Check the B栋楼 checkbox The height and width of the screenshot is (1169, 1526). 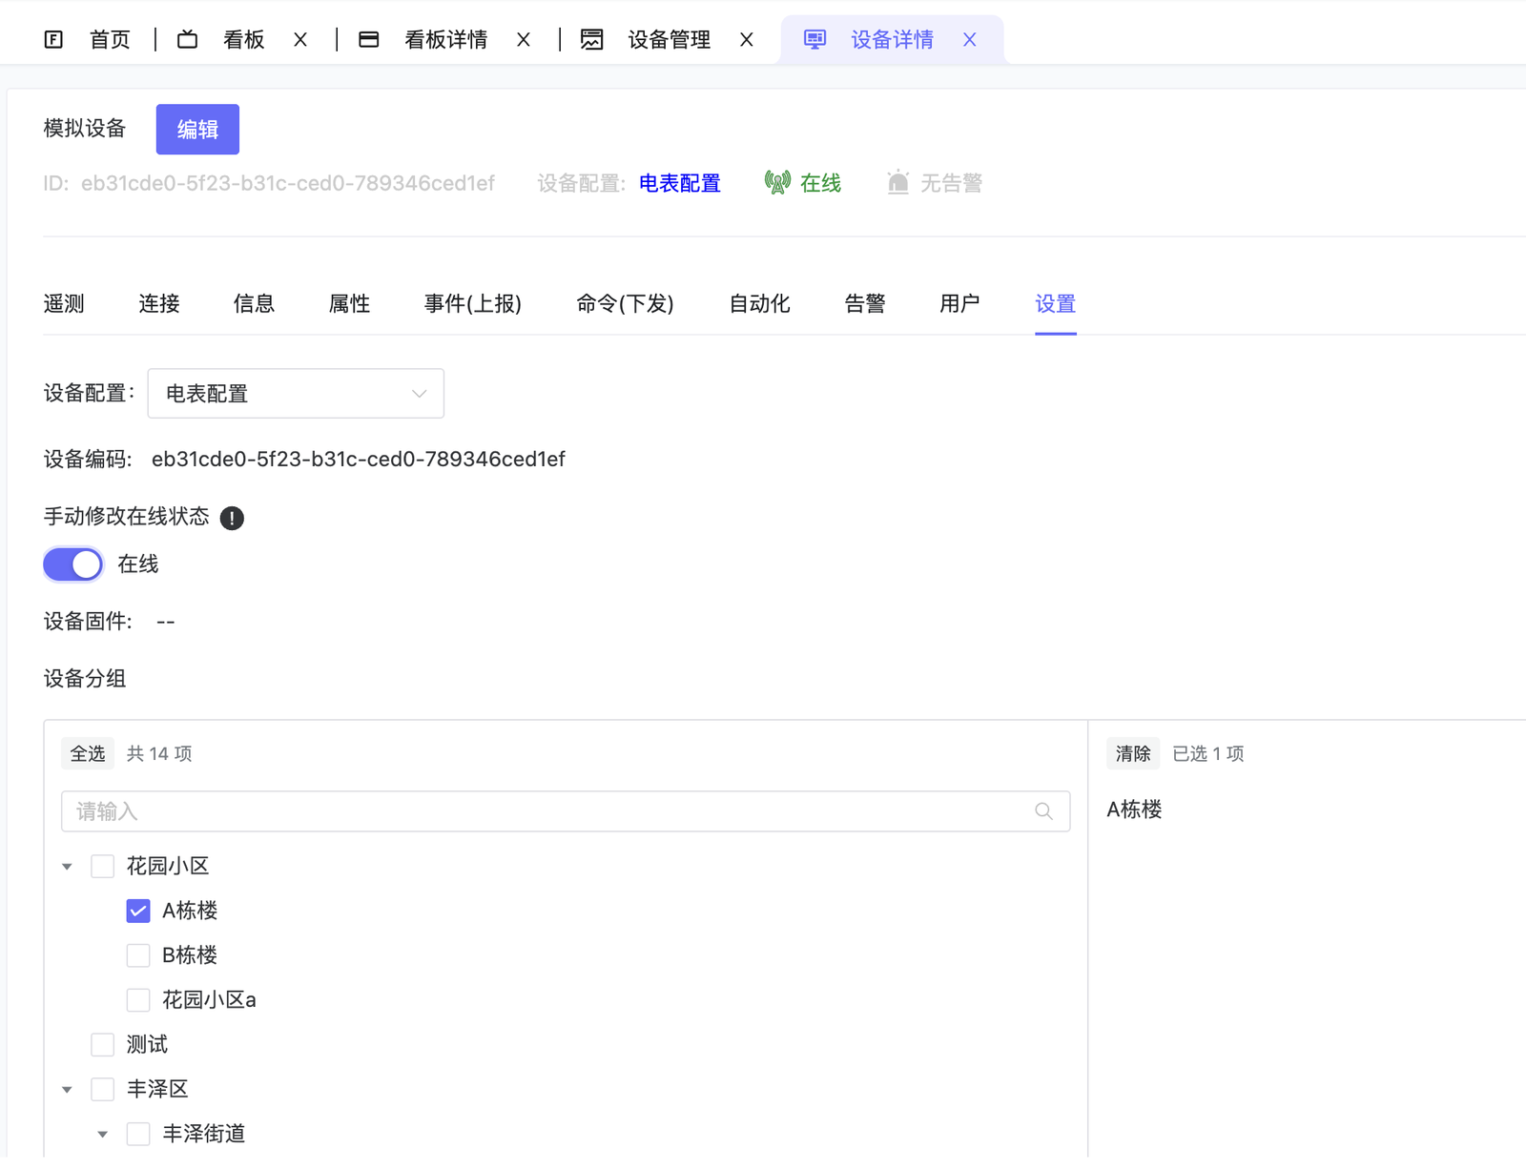(138, 955)
